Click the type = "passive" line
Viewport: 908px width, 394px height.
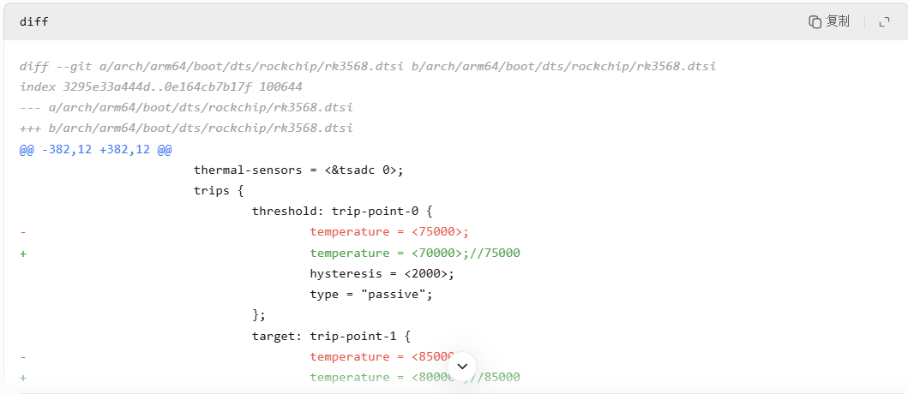(x=371, y=294)
